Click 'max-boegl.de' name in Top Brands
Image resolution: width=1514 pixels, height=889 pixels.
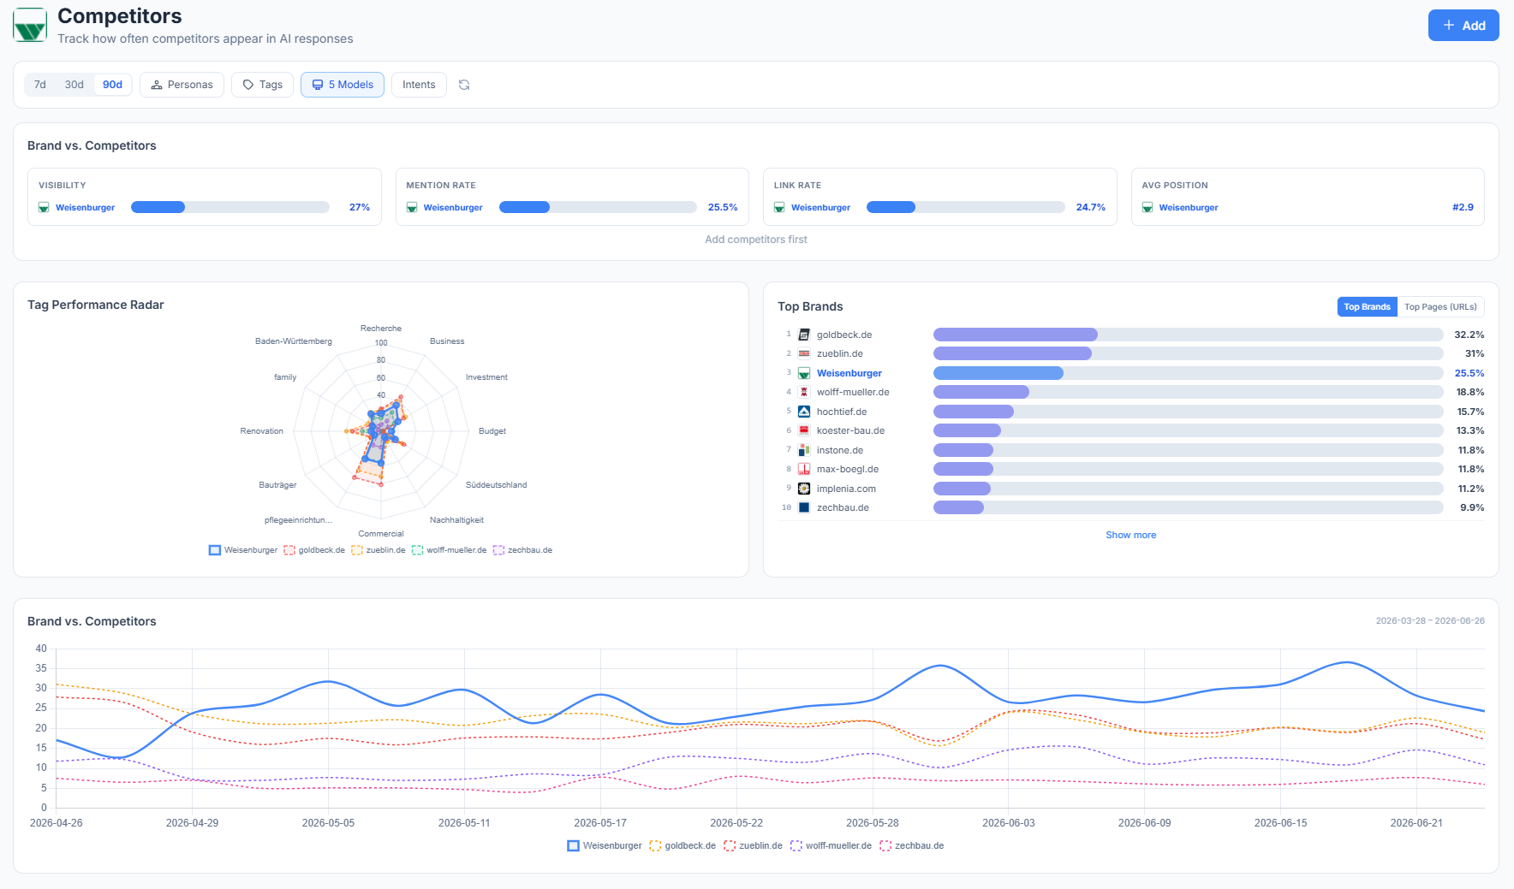point(848,469)
